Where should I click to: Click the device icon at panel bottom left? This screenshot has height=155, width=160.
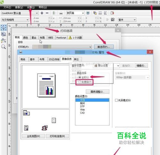[x=26, y=128]
